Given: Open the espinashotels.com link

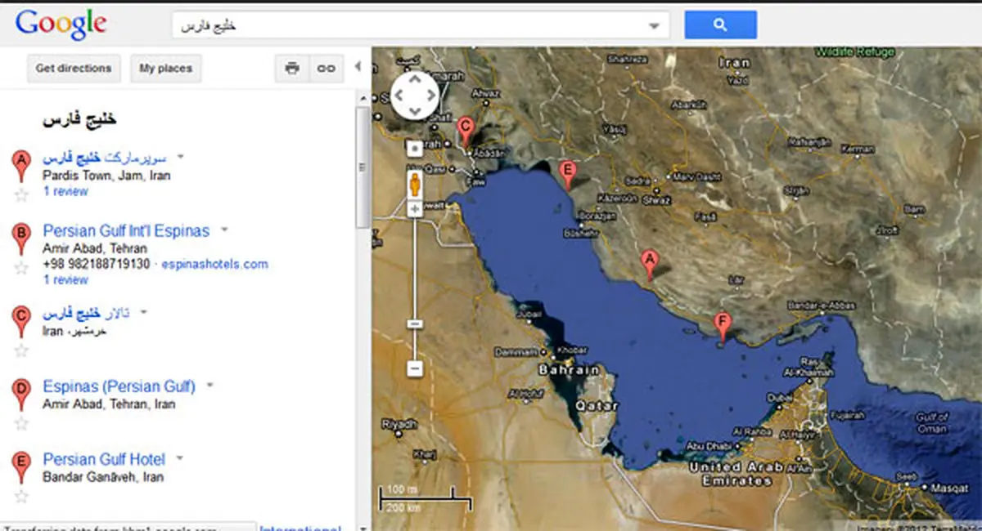Looking at the screenshot, I should pyautogui.click(x=214, y=264).
